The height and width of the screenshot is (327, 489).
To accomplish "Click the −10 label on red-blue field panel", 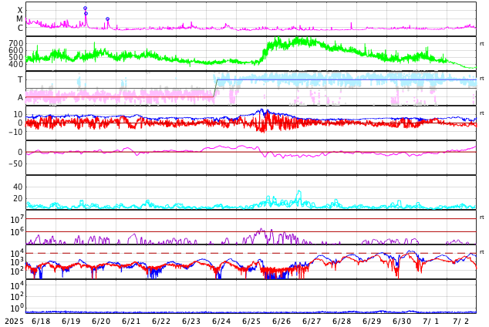I will tap(15, 132).
